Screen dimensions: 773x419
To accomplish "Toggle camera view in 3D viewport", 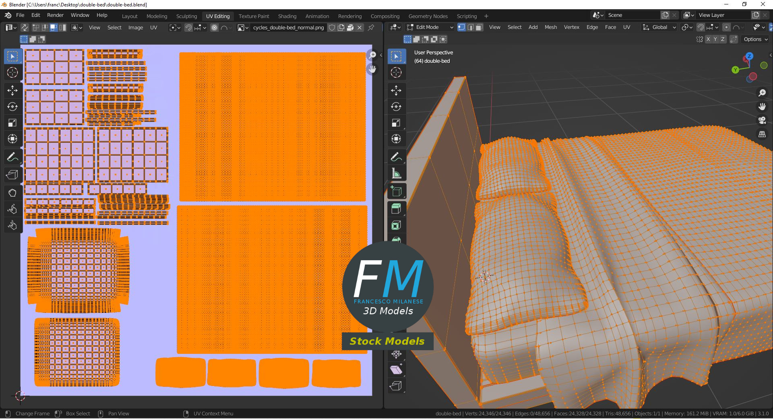I will 762,120.
